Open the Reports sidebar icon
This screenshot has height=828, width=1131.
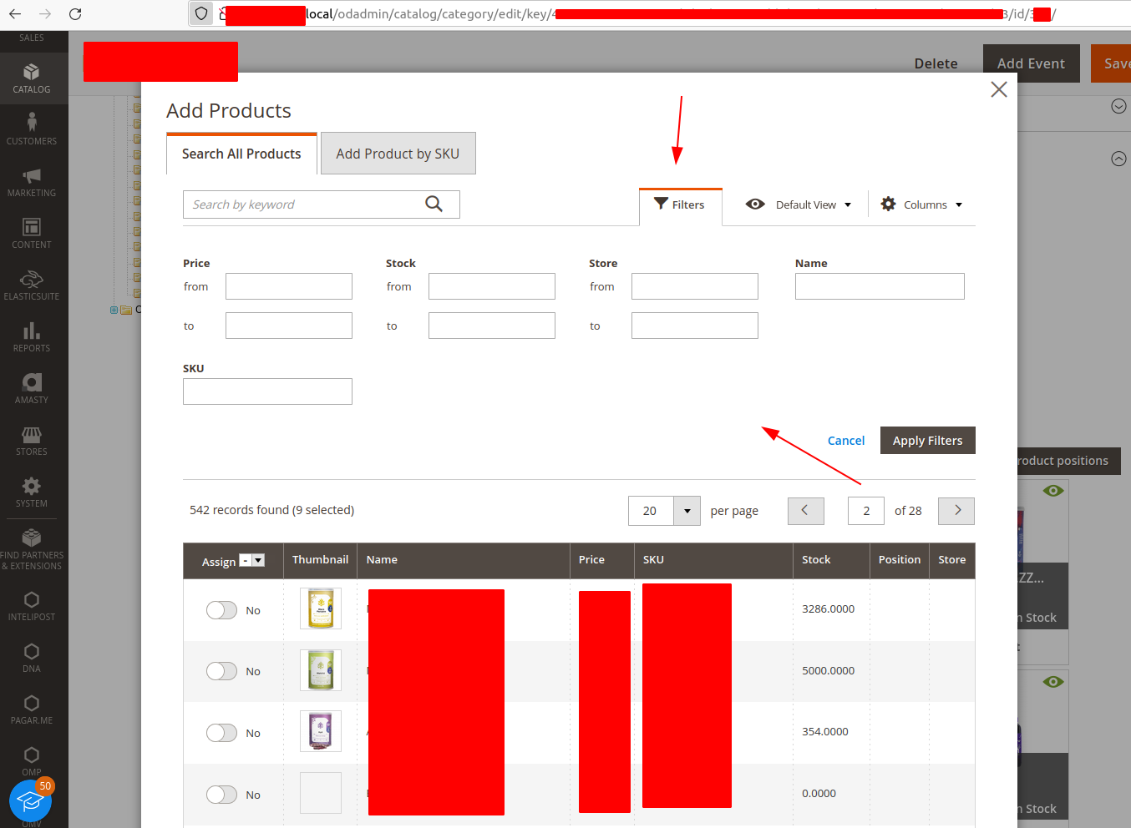click(x=32, y=337)
